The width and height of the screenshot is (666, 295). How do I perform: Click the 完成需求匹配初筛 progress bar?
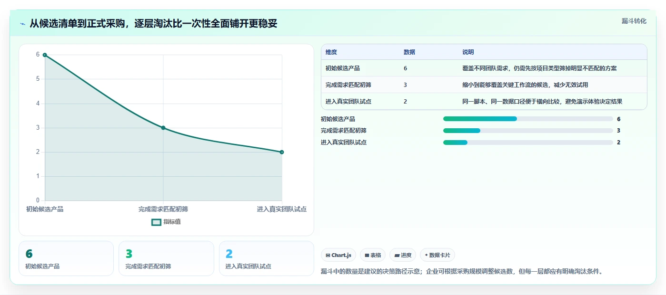coord(528,131)
